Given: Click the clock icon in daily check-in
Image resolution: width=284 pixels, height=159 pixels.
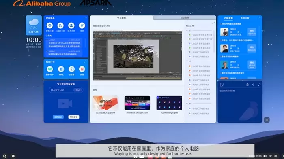Looking at the screenshot, I should click(71, 69).
